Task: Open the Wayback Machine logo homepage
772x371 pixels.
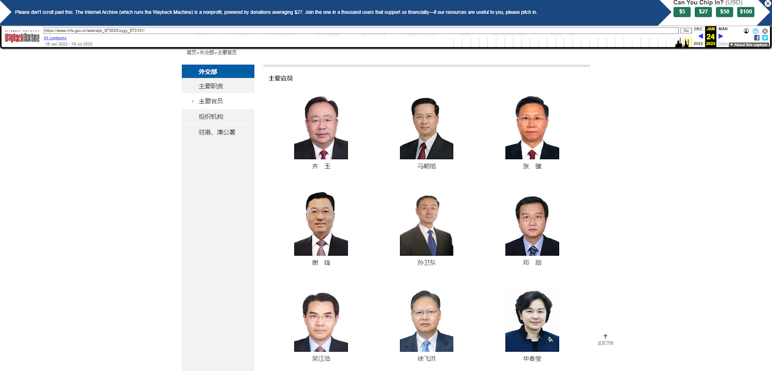Action: coord(22,37)
